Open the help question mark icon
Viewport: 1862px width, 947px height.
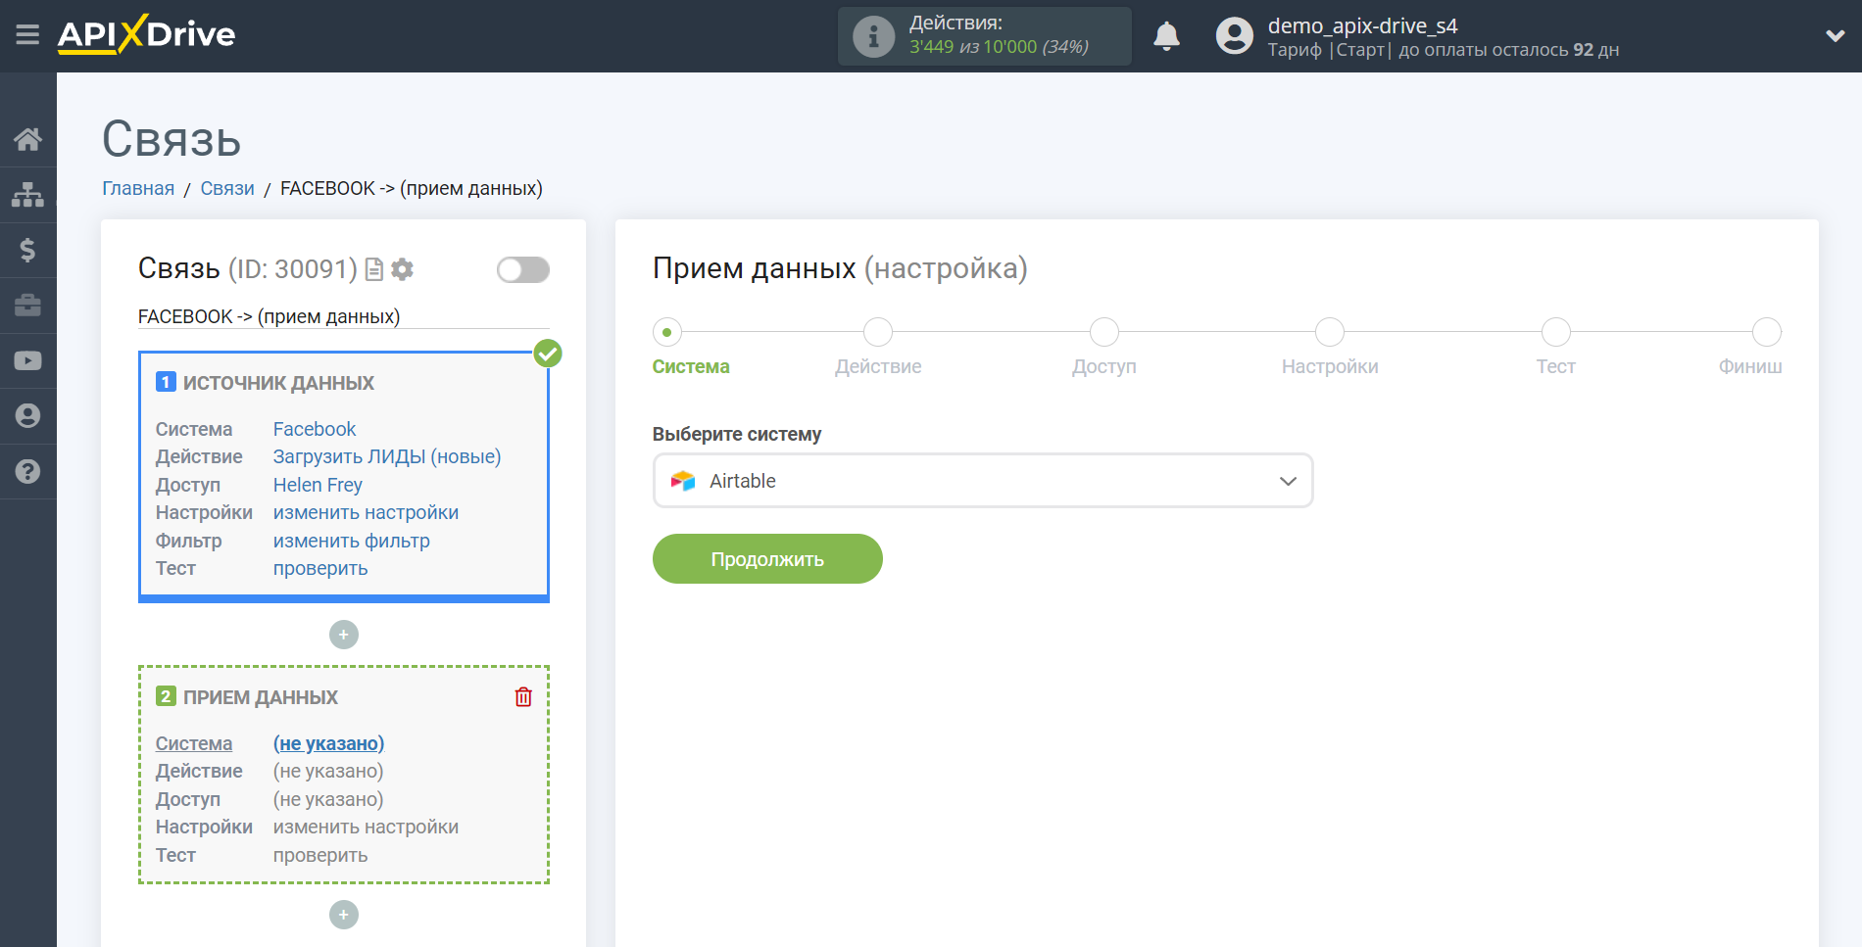coord(27,471)
